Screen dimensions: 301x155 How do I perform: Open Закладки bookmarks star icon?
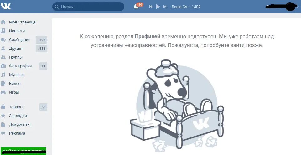pos(3,116)
